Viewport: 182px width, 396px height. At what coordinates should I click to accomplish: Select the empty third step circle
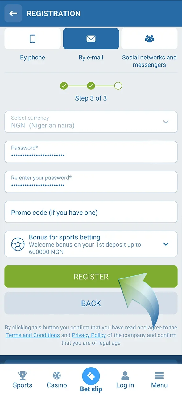[118, 86]
